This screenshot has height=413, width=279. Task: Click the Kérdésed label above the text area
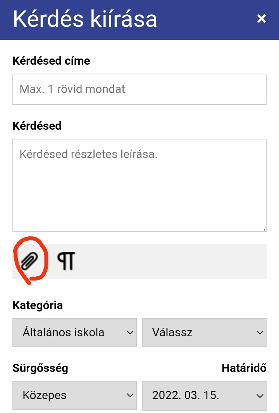37,126
